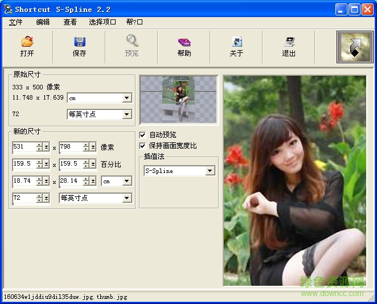Click the Shortcut logo at toolbar right
The height and width of the screenshot is (304, 377).
click(x=354, y=47)
